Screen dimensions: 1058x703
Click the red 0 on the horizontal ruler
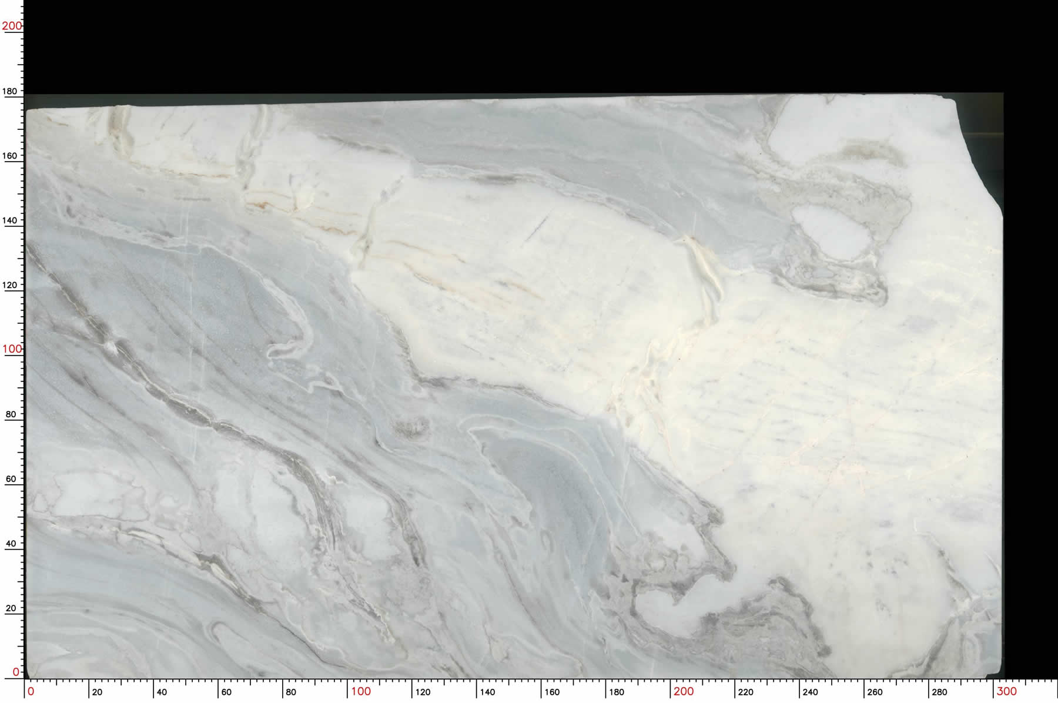31,692
